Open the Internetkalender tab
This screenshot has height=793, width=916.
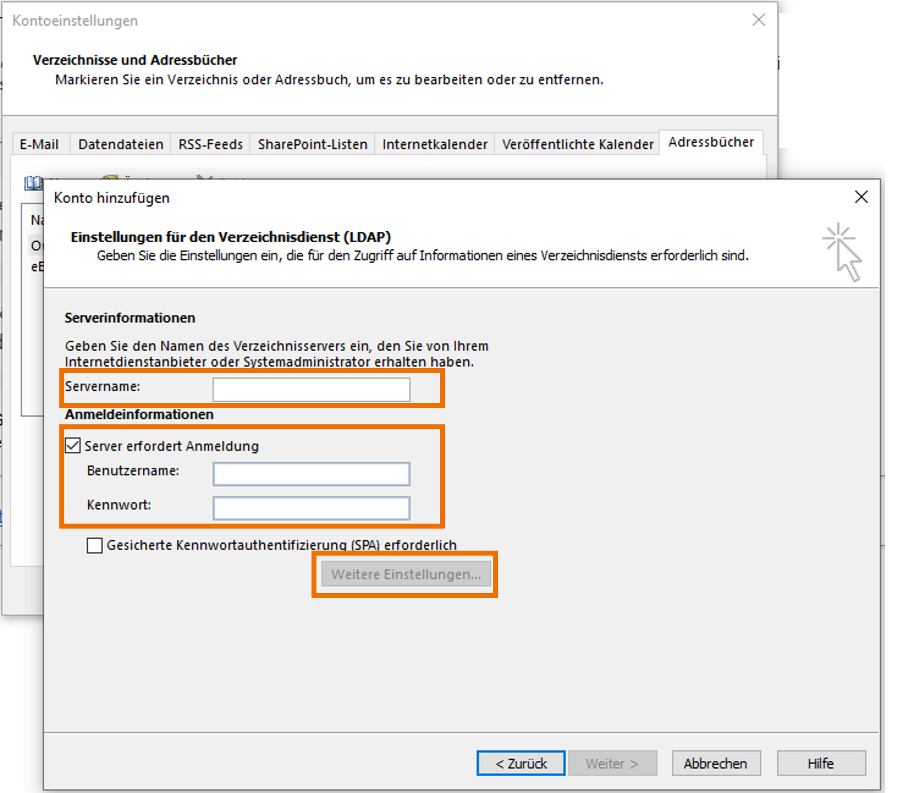434,144
